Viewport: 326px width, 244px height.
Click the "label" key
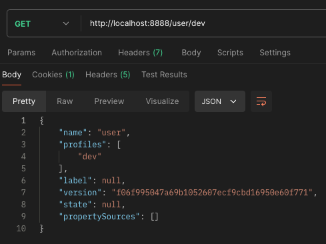click(75, 181)
